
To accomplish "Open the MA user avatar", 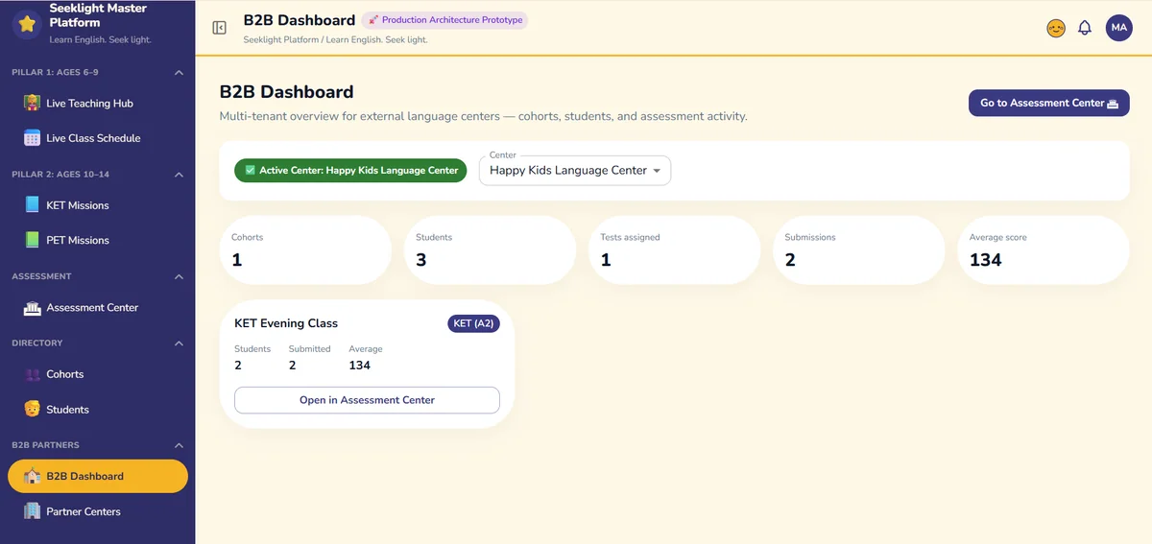I will pyautogui.click(x=1119, y=28).
